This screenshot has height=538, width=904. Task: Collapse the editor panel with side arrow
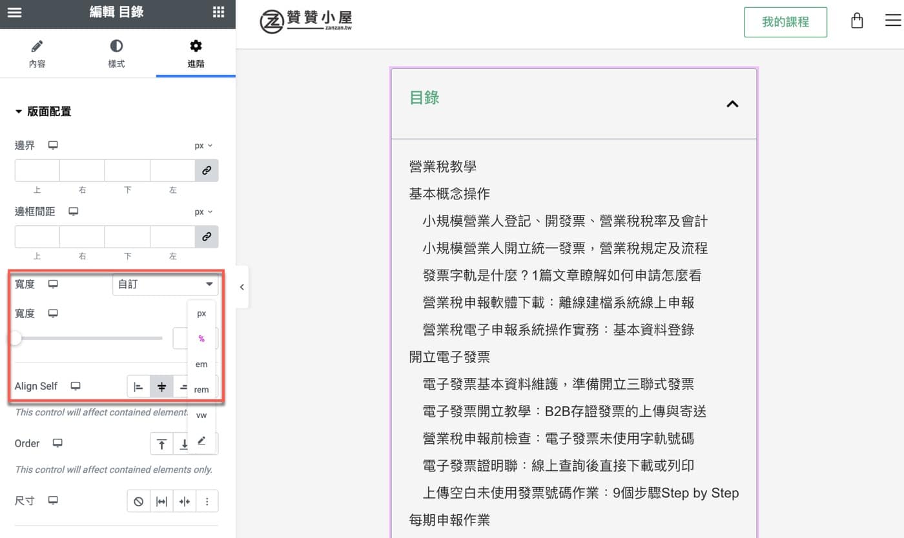click(242, 287)
